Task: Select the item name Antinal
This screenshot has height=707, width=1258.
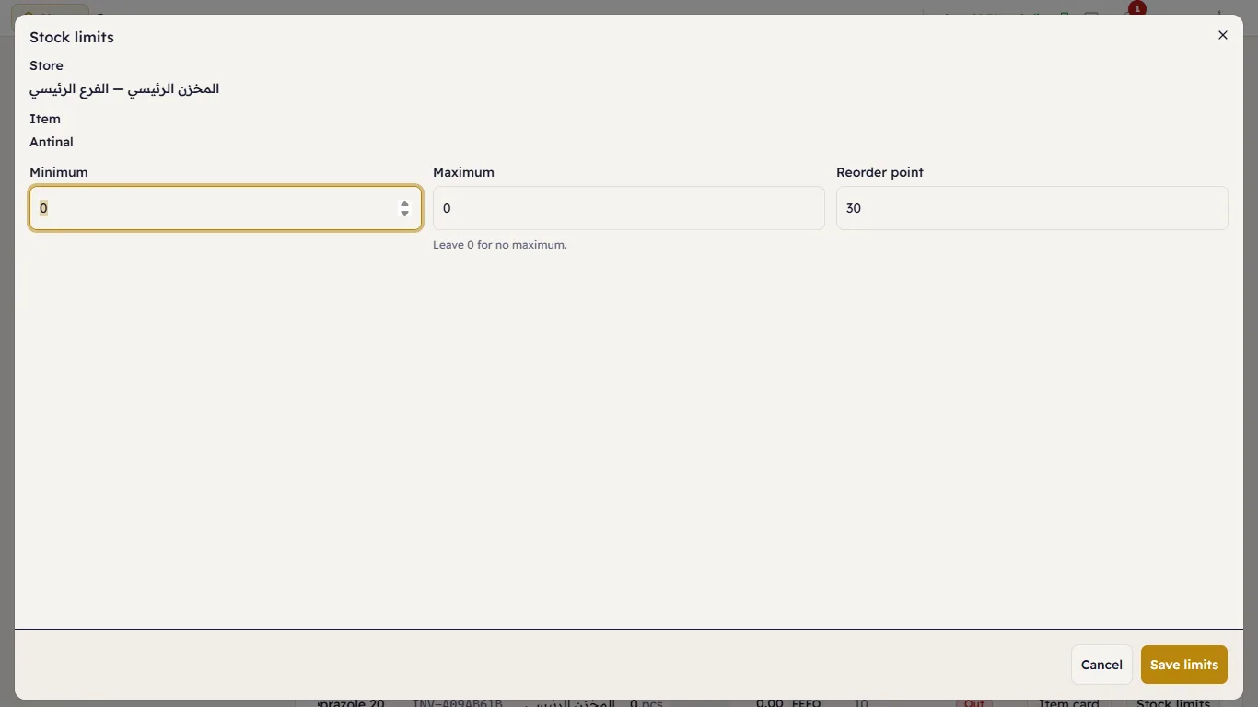Action: [x=52, y=142]
